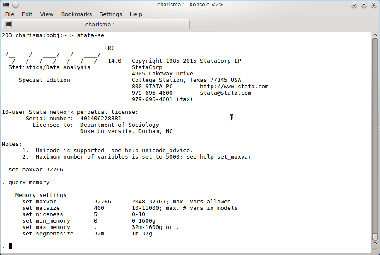This screenshot has height=255, width=380.
Task: Minimize the Konsole window
Action: 354,5
